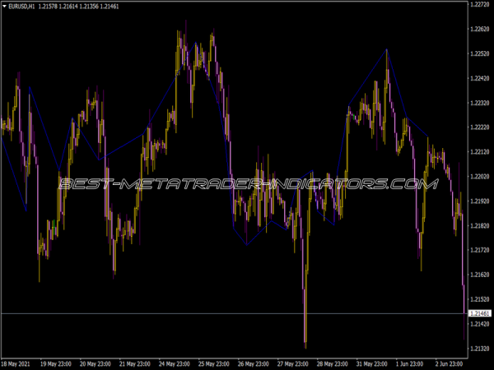This screenshot has width=494, height=370.
Task: Click the 1.22720 price scale label
Action: (479, 5)
